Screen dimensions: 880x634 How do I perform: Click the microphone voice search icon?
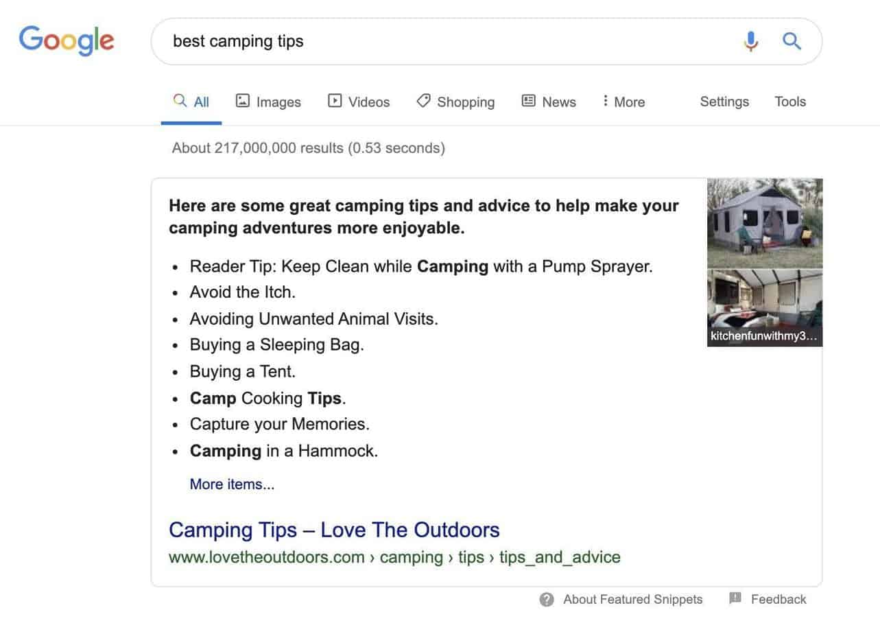(x=751, y=42)
